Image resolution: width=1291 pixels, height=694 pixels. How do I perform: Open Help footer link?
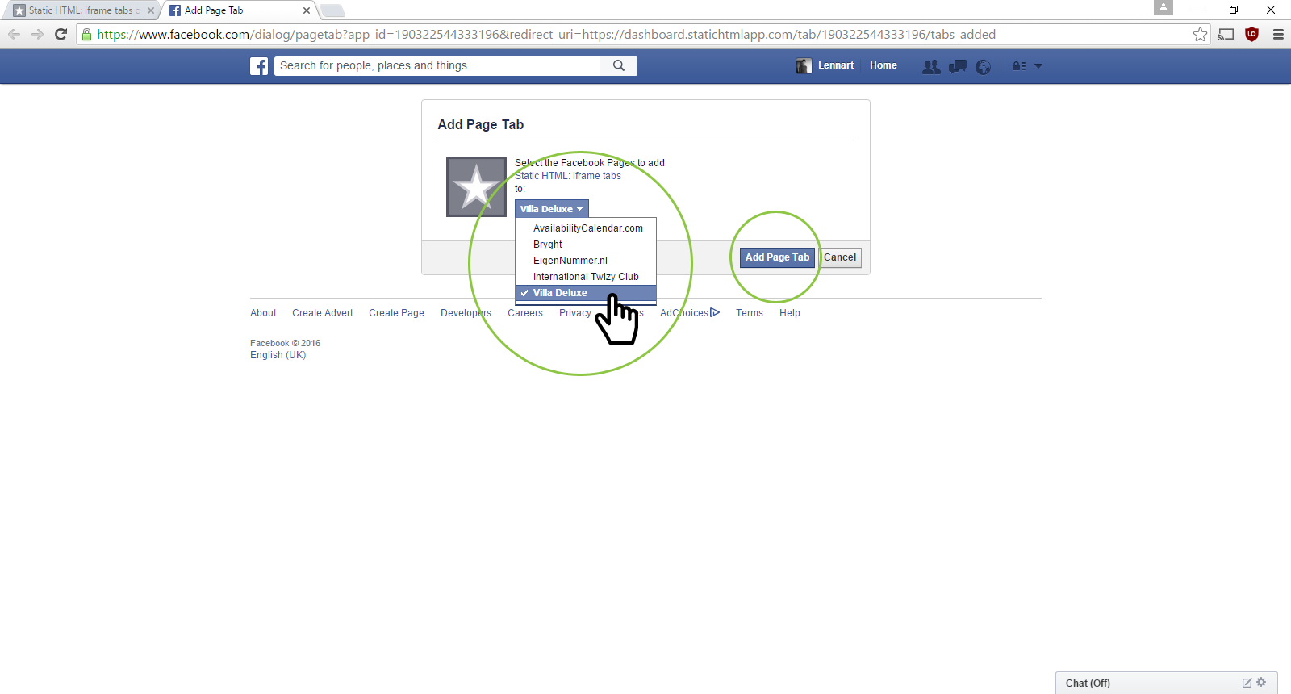point(790,313)
